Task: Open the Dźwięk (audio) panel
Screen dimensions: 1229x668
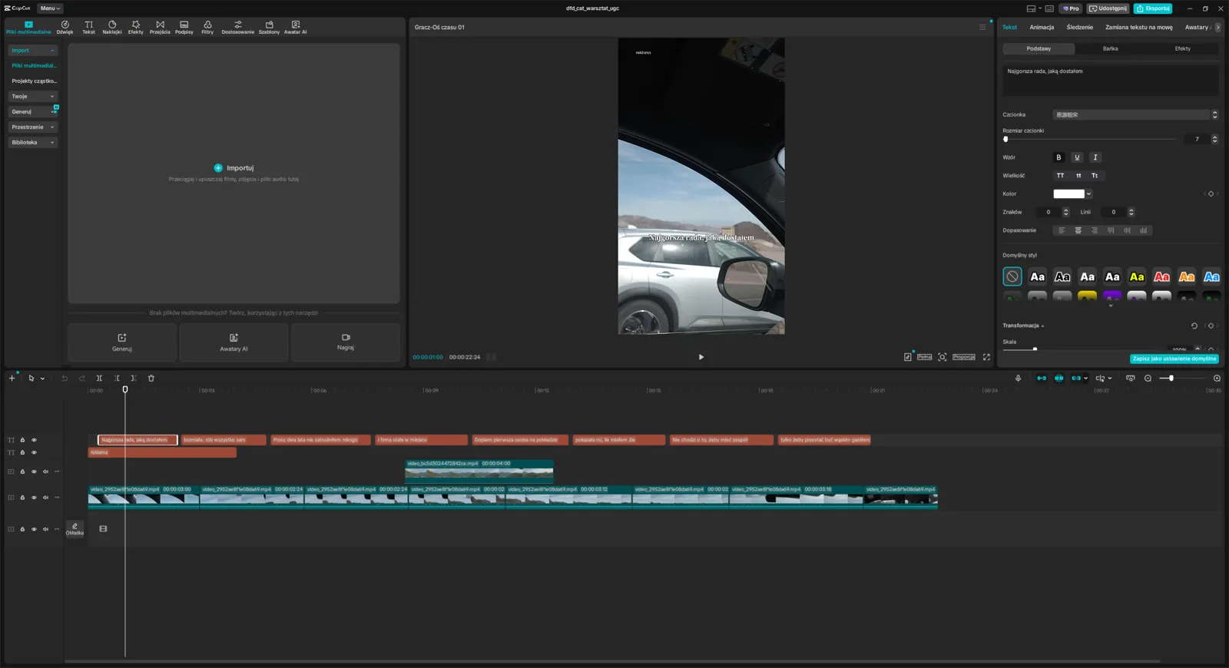Action: tap(65, 28)
